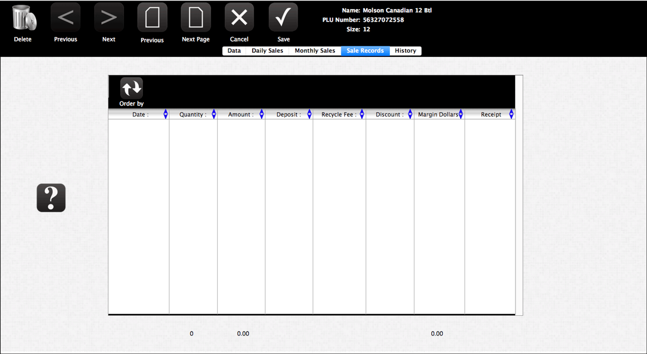Open the Daily Sales tab

tap(267, 51)
